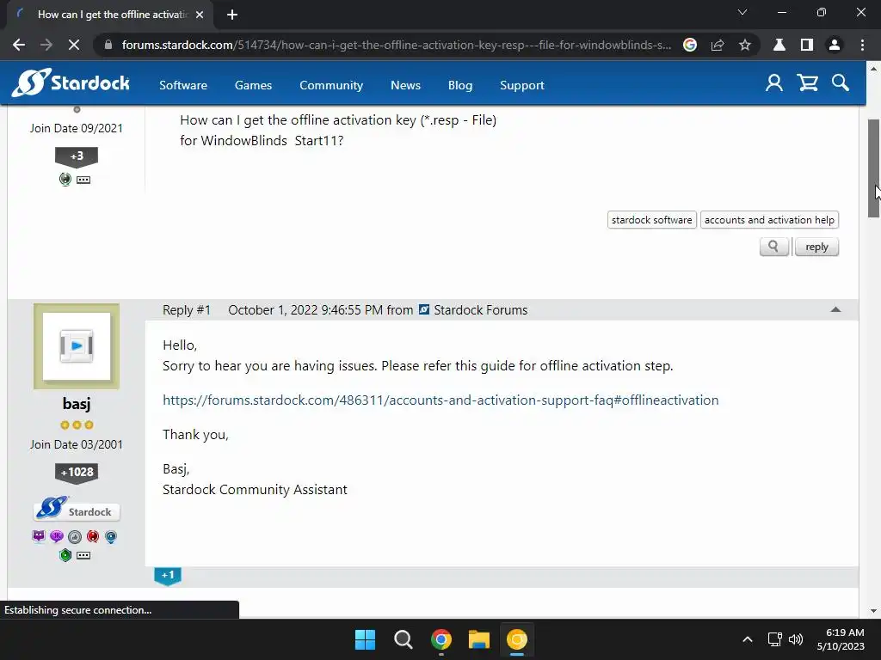Open basj's avatar image
Viewport: 881px width, 660px height.
click(77, 346)
